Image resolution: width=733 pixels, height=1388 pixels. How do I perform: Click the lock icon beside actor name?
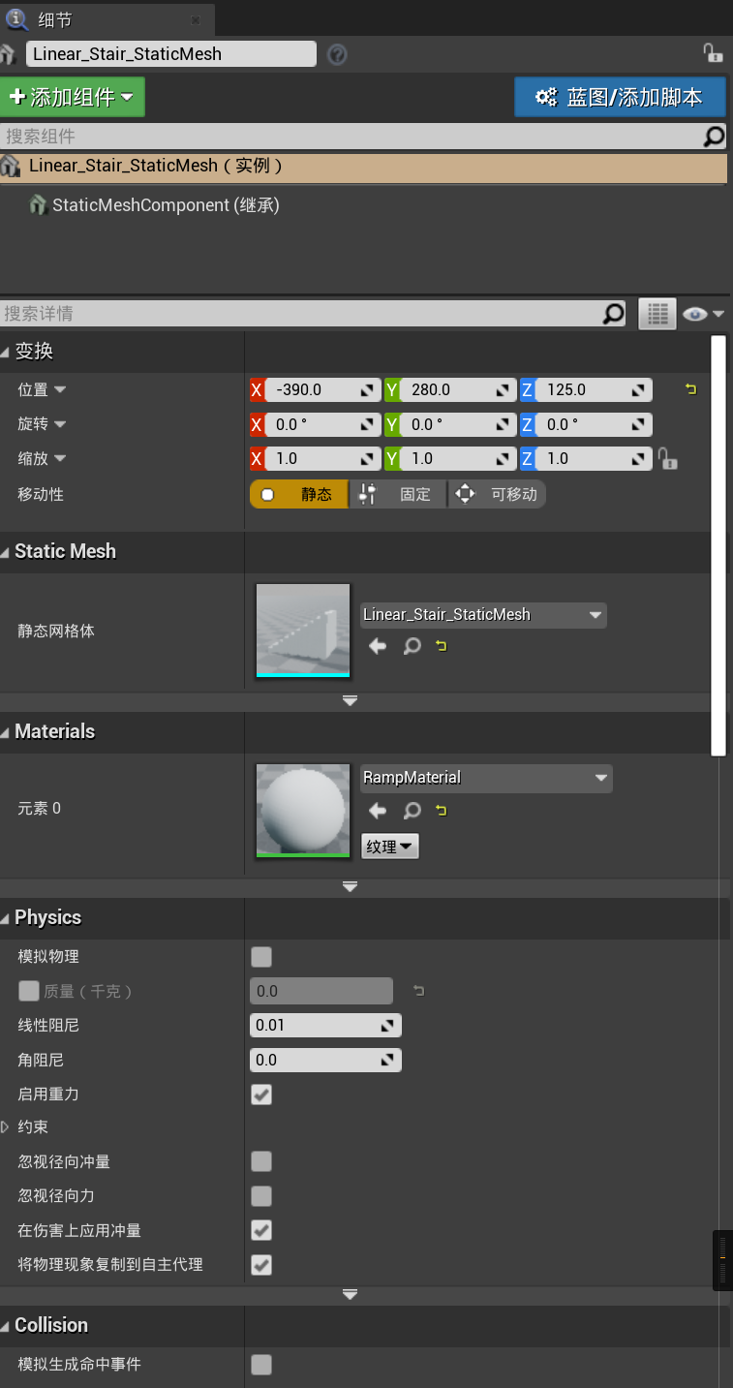[x=713, y=53]
